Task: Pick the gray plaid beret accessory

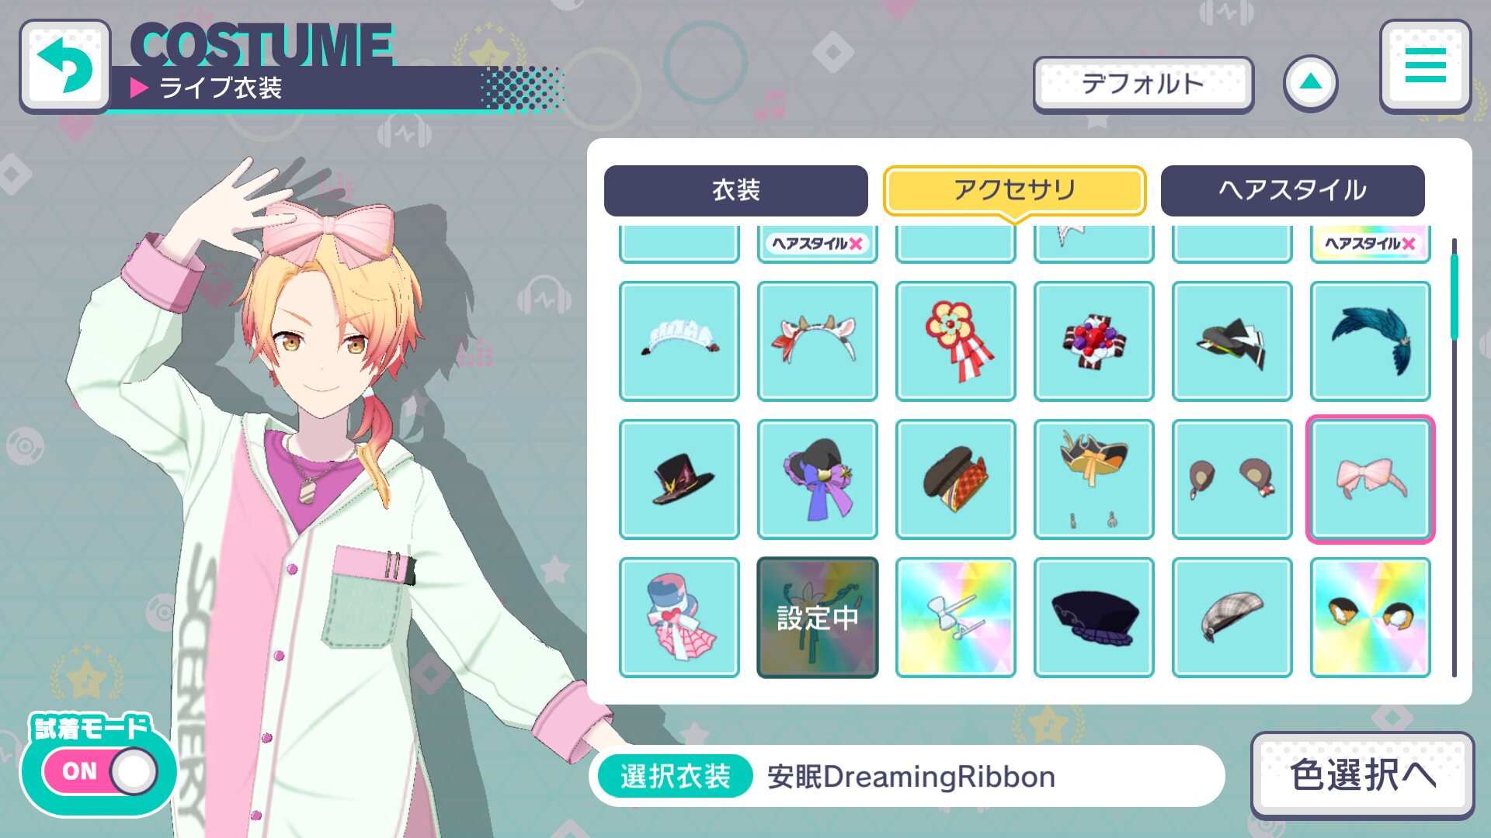Action: pos(1232,618)
